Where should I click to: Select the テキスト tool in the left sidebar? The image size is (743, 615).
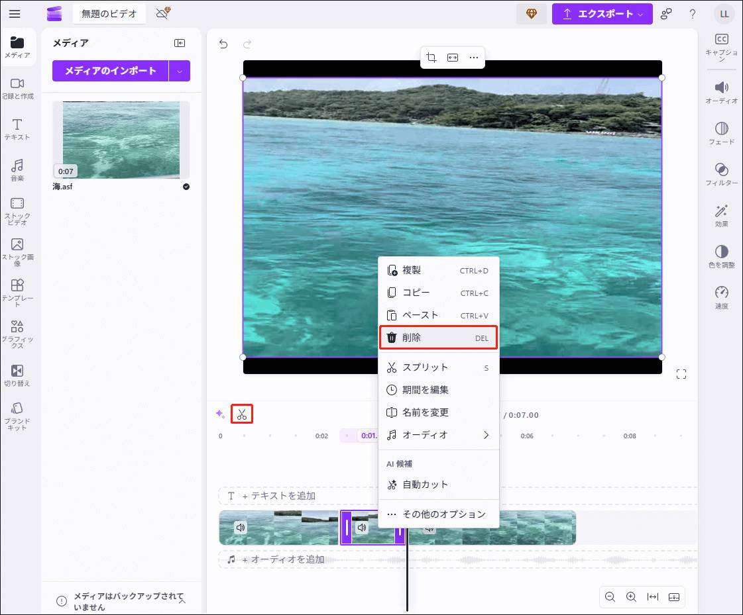[x=17, y=130]
